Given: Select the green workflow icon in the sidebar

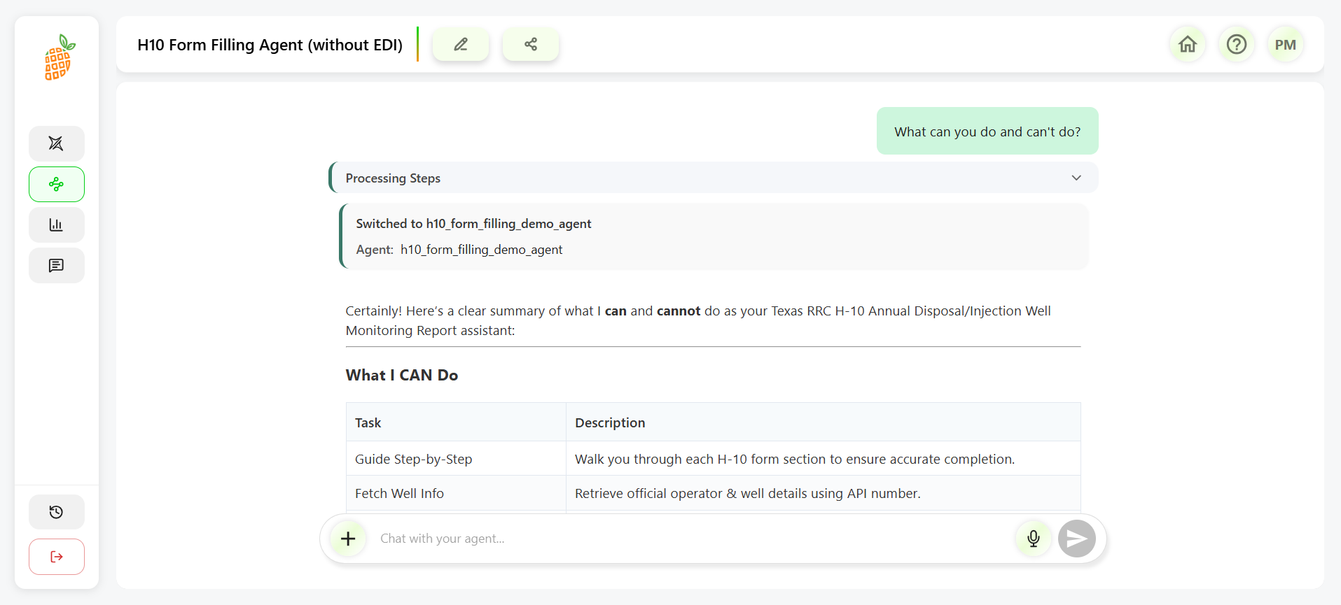Looking at the screenshot, I should pyautogui.click(x=56, y=185).
